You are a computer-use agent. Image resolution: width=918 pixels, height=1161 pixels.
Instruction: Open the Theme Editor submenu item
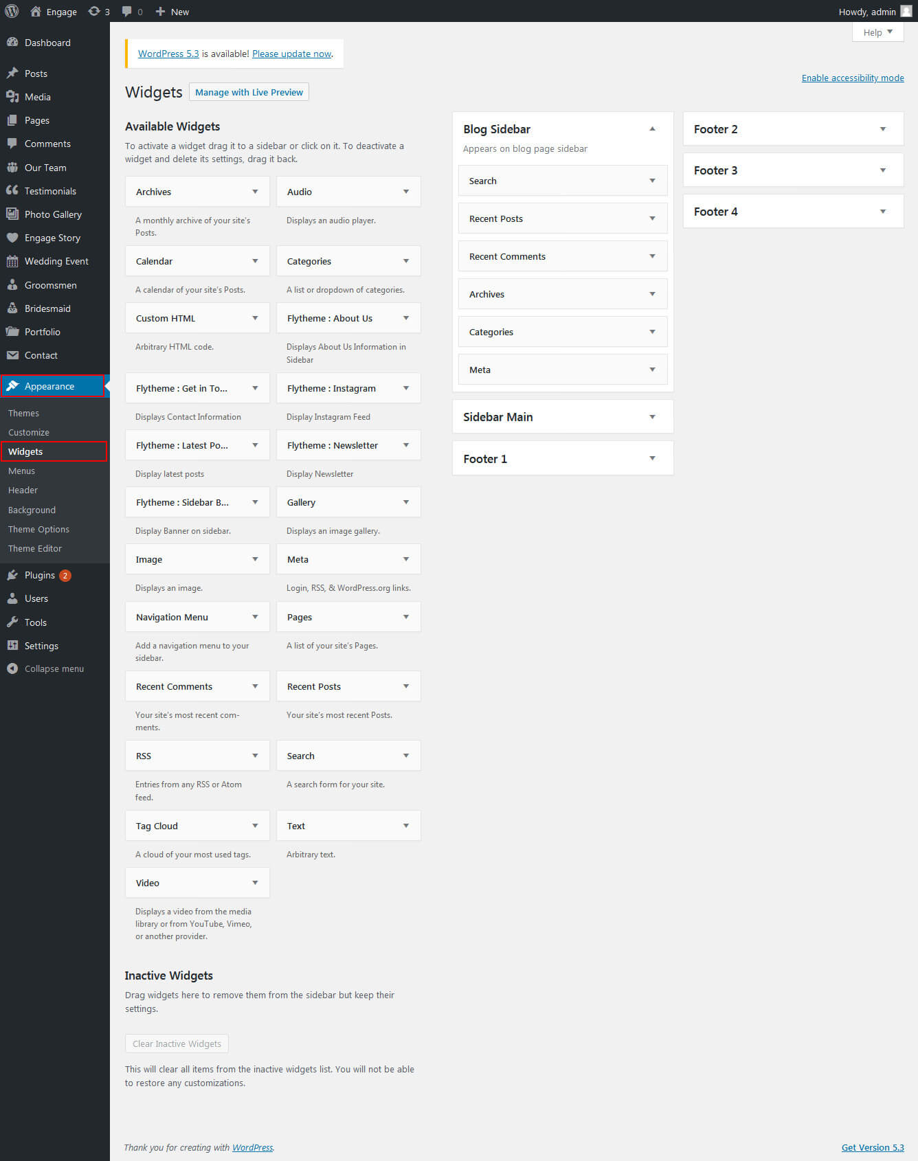pos(35,548)
